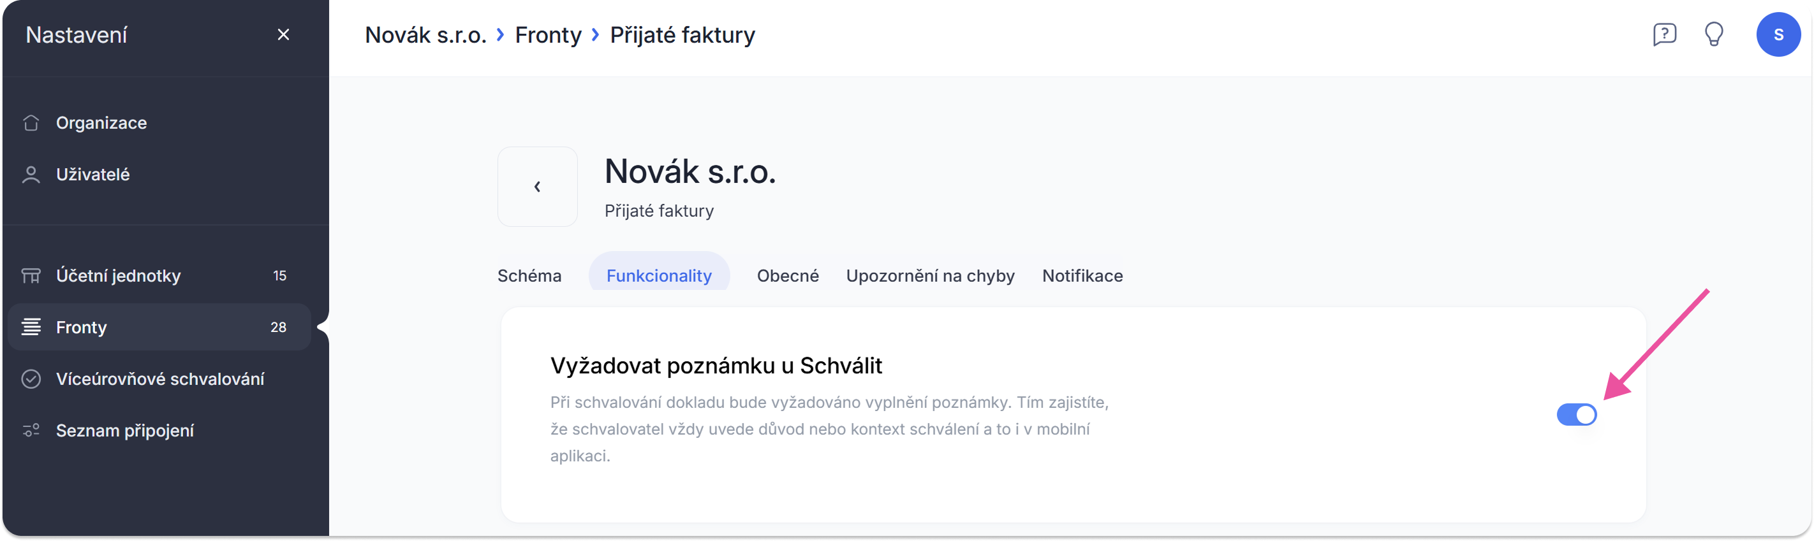Click the Seznam připojení sliders icon

pyautogui.click(x=31, y=431)
